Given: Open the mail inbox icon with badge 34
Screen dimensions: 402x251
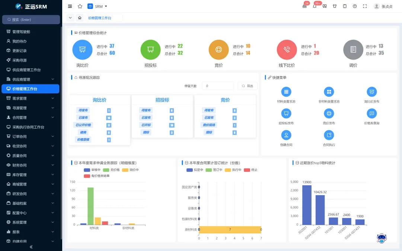Looking at the screenshot, I should pyautogui.click(x=304, y=6).
